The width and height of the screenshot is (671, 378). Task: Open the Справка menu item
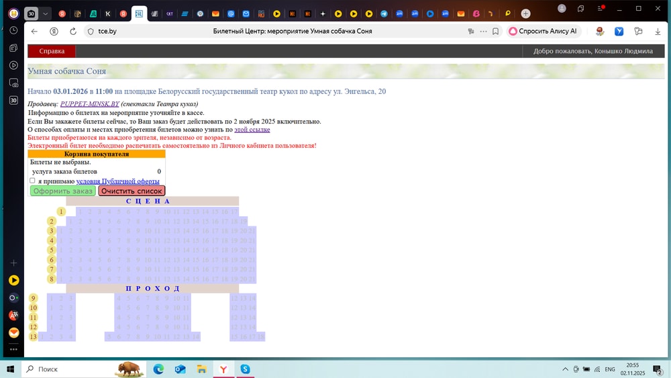52,51
